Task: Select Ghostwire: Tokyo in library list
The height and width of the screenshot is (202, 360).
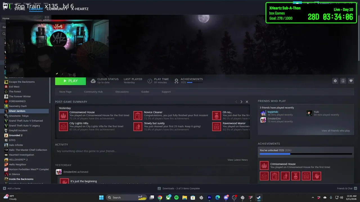Action: [x=19, y=116]
